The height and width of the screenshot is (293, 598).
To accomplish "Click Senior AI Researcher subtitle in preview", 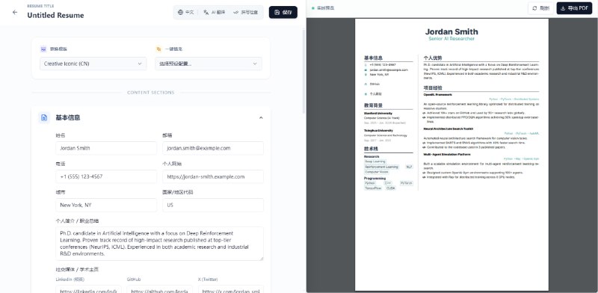I will click(x=451, y=39).
